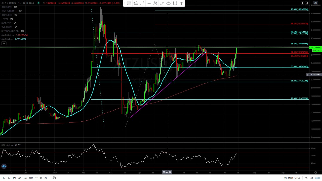
Task: Open the USD currency dropdown
Action: (315, 3)
